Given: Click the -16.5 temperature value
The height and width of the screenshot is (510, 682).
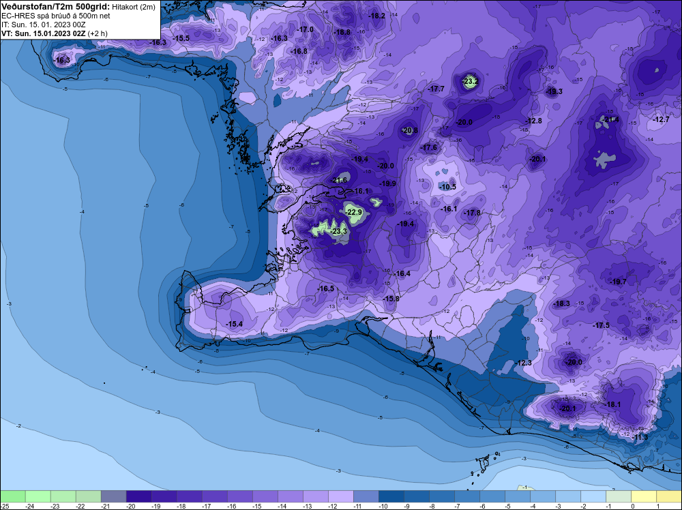Looking at the screenshot, I should pos(325,288).
